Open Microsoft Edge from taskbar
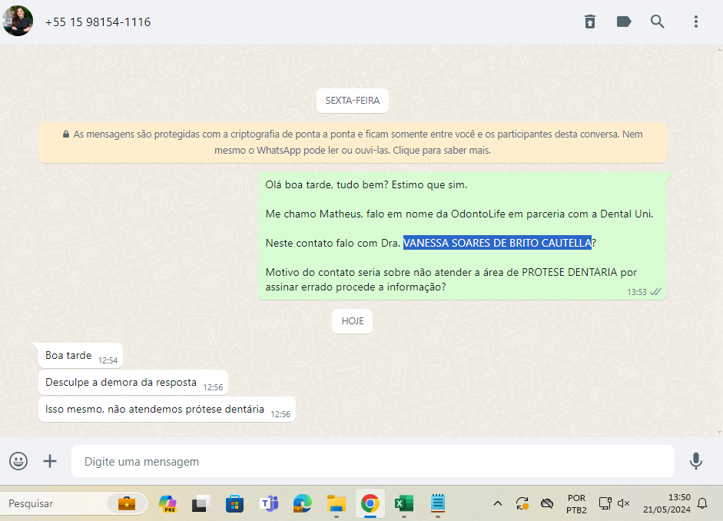Image resolution: width=723 pixels, height=521 pixels. point(303,503)
